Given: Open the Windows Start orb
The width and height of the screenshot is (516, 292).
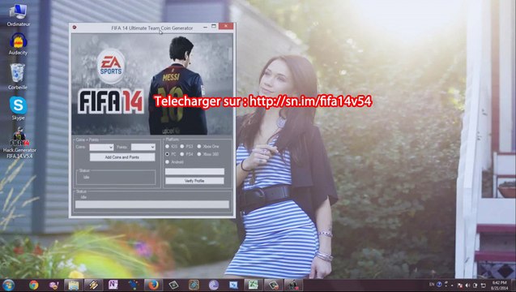Looking at the screenshot, I should 9,285.
